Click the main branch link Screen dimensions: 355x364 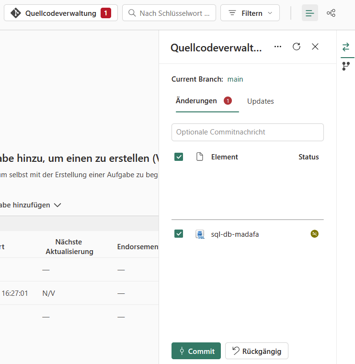click(235, 79)
